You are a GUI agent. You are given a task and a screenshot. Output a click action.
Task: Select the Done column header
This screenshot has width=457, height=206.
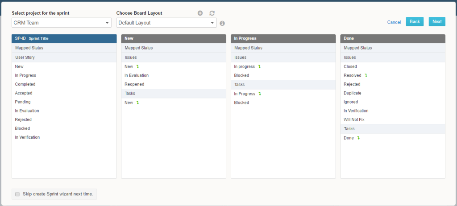392,39
